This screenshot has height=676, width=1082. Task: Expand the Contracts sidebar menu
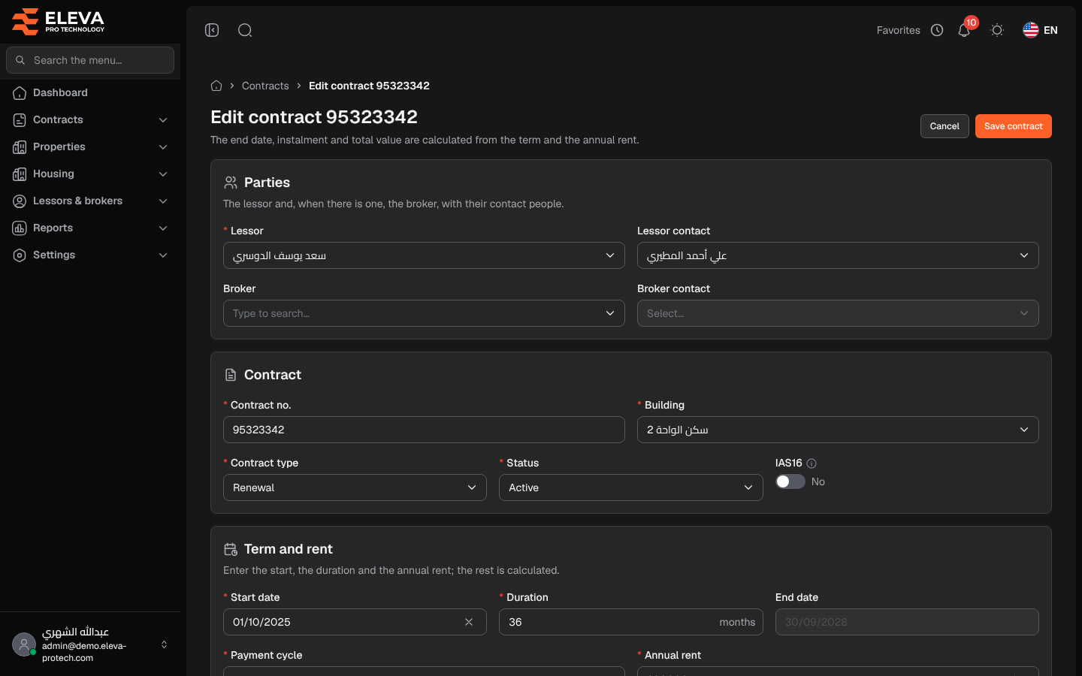(90, 120)
